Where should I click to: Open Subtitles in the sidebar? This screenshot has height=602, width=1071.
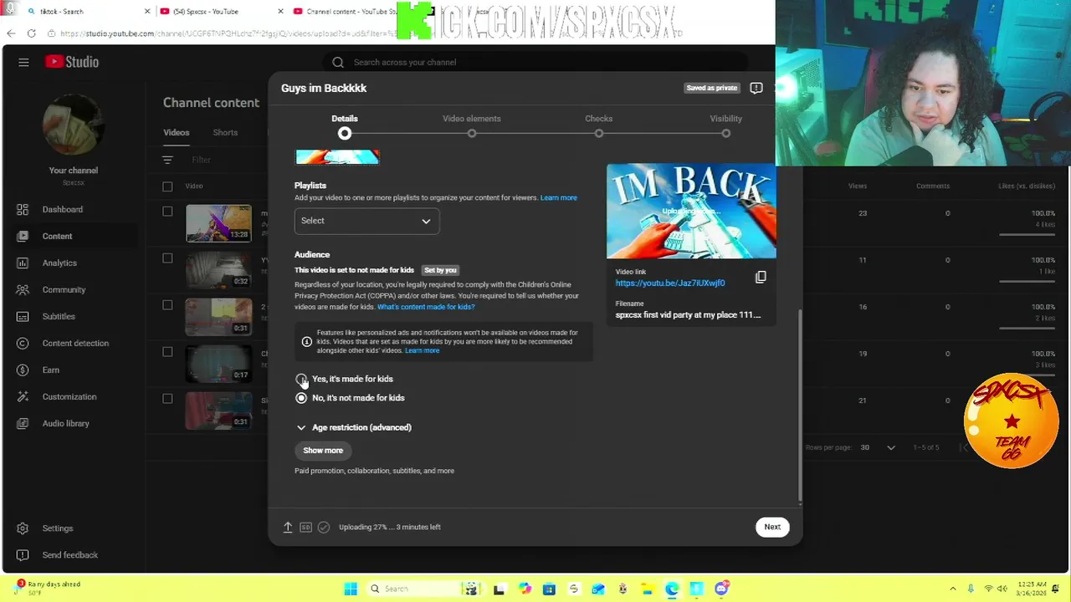(59, 316)
